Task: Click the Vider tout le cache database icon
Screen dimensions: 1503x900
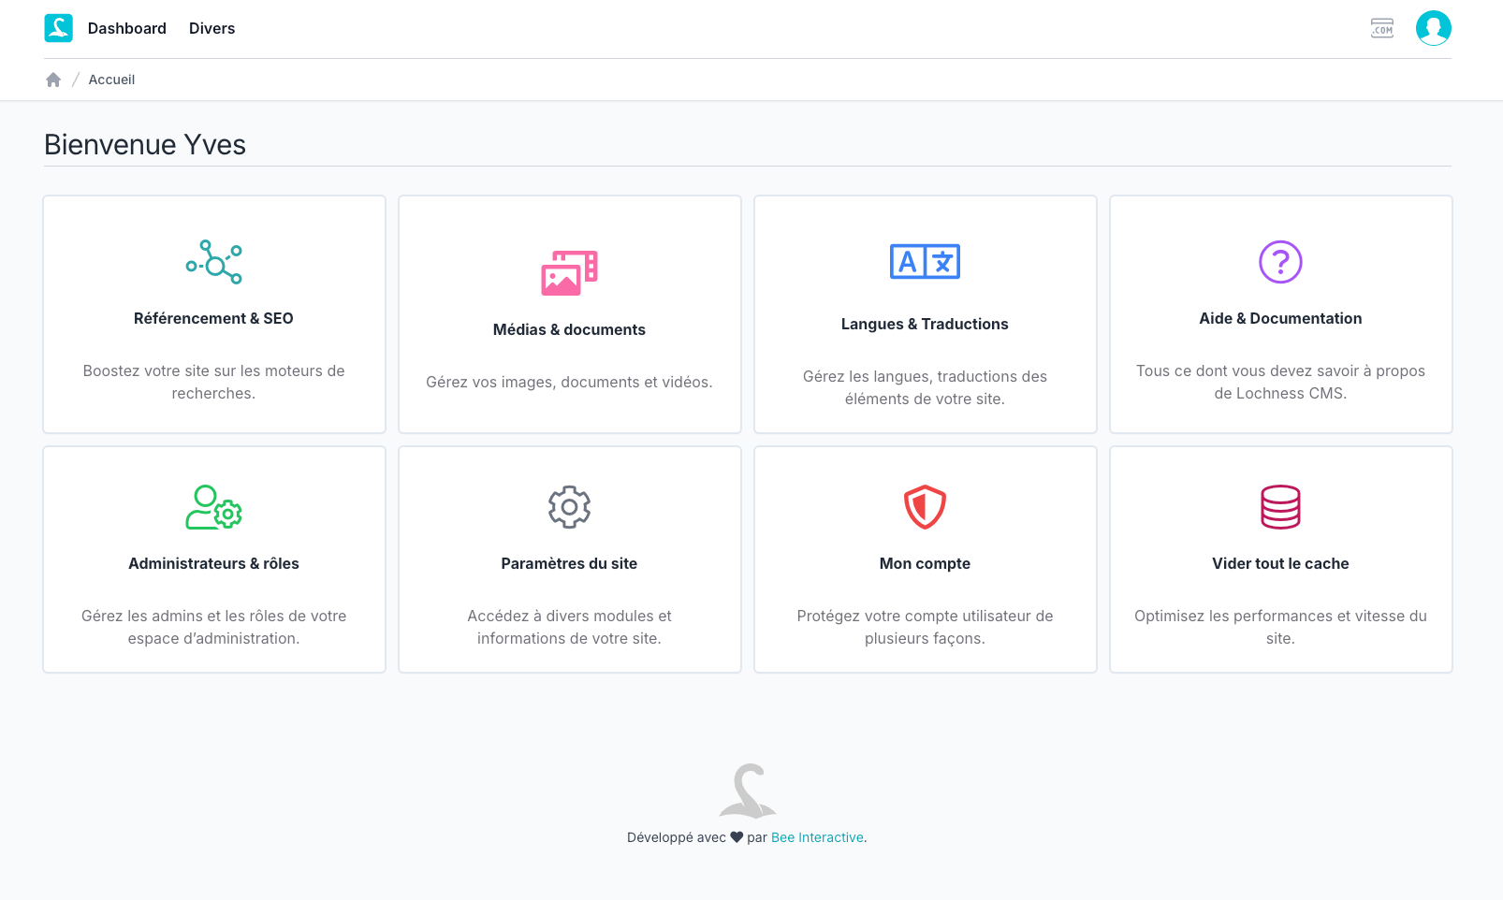Action: coord(1280,507)
